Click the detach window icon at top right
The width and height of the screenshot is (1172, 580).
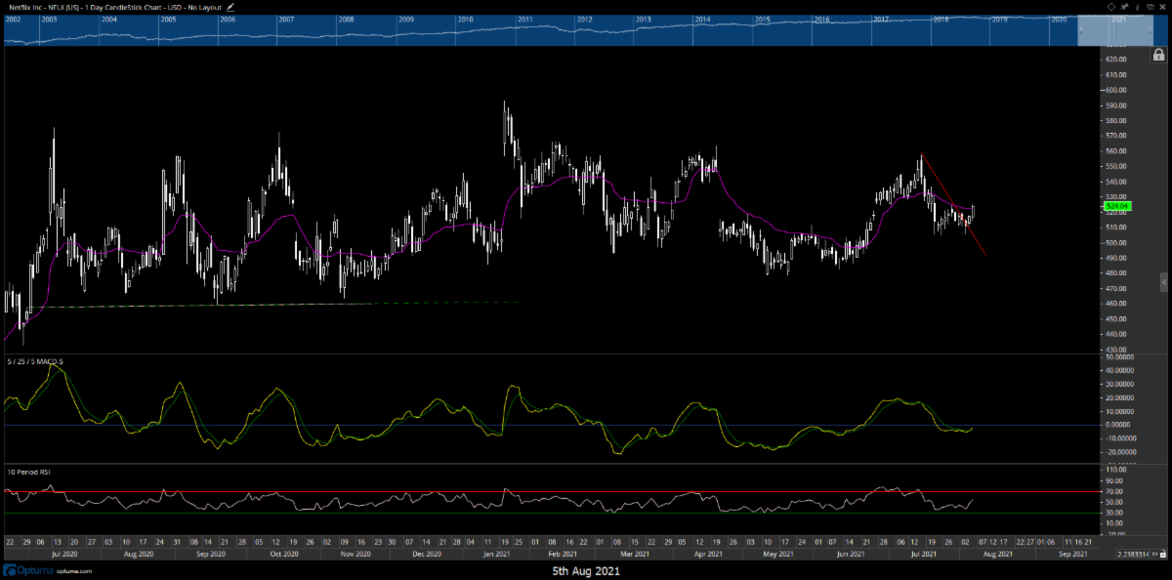pyautogui.click(x=1151, y=7)
